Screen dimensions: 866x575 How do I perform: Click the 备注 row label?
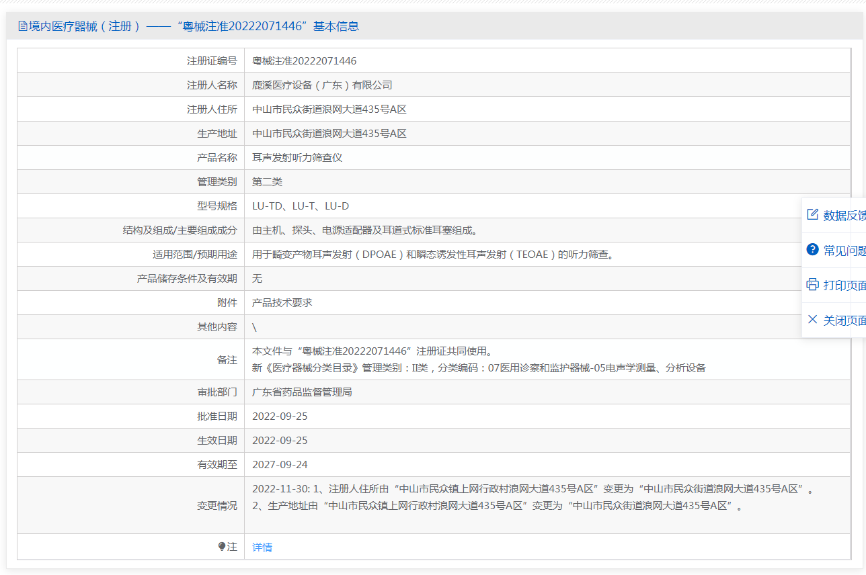click(x=227, y=360)
